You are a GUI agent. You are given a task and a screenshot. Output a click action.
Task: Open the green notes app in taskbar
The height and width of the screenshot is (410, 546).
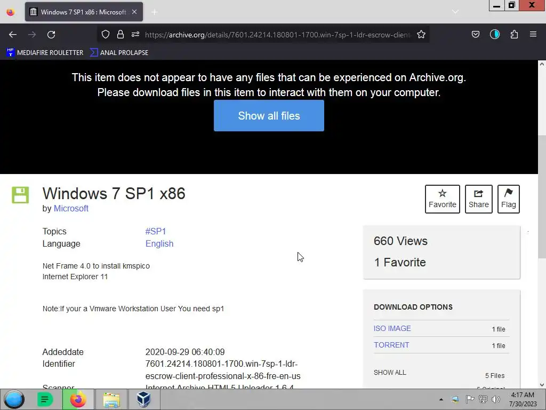click(x=45, y=399)
